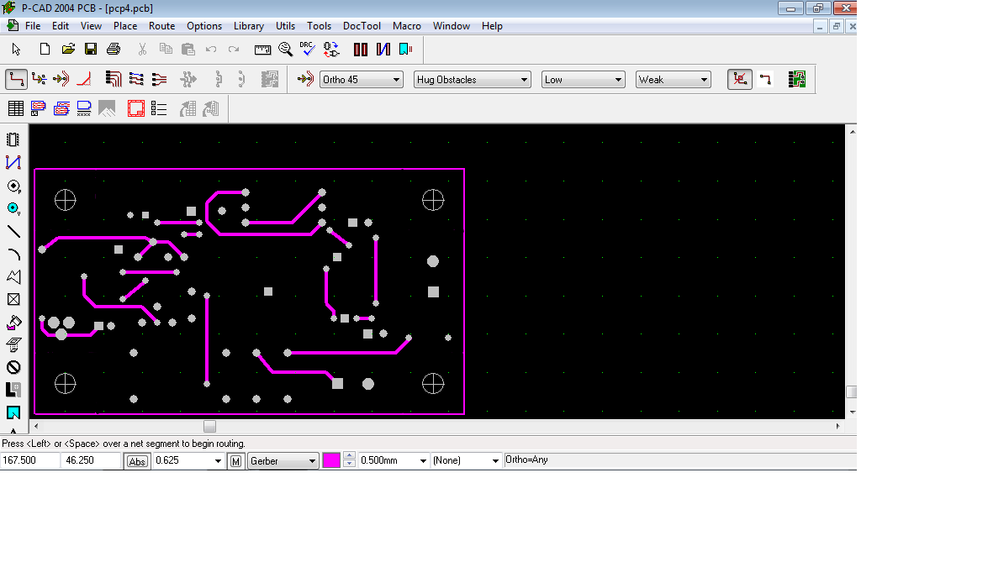Click the red board outline icon
The width and height of the screenshot is (988, 583).
(x=136, y=109)
